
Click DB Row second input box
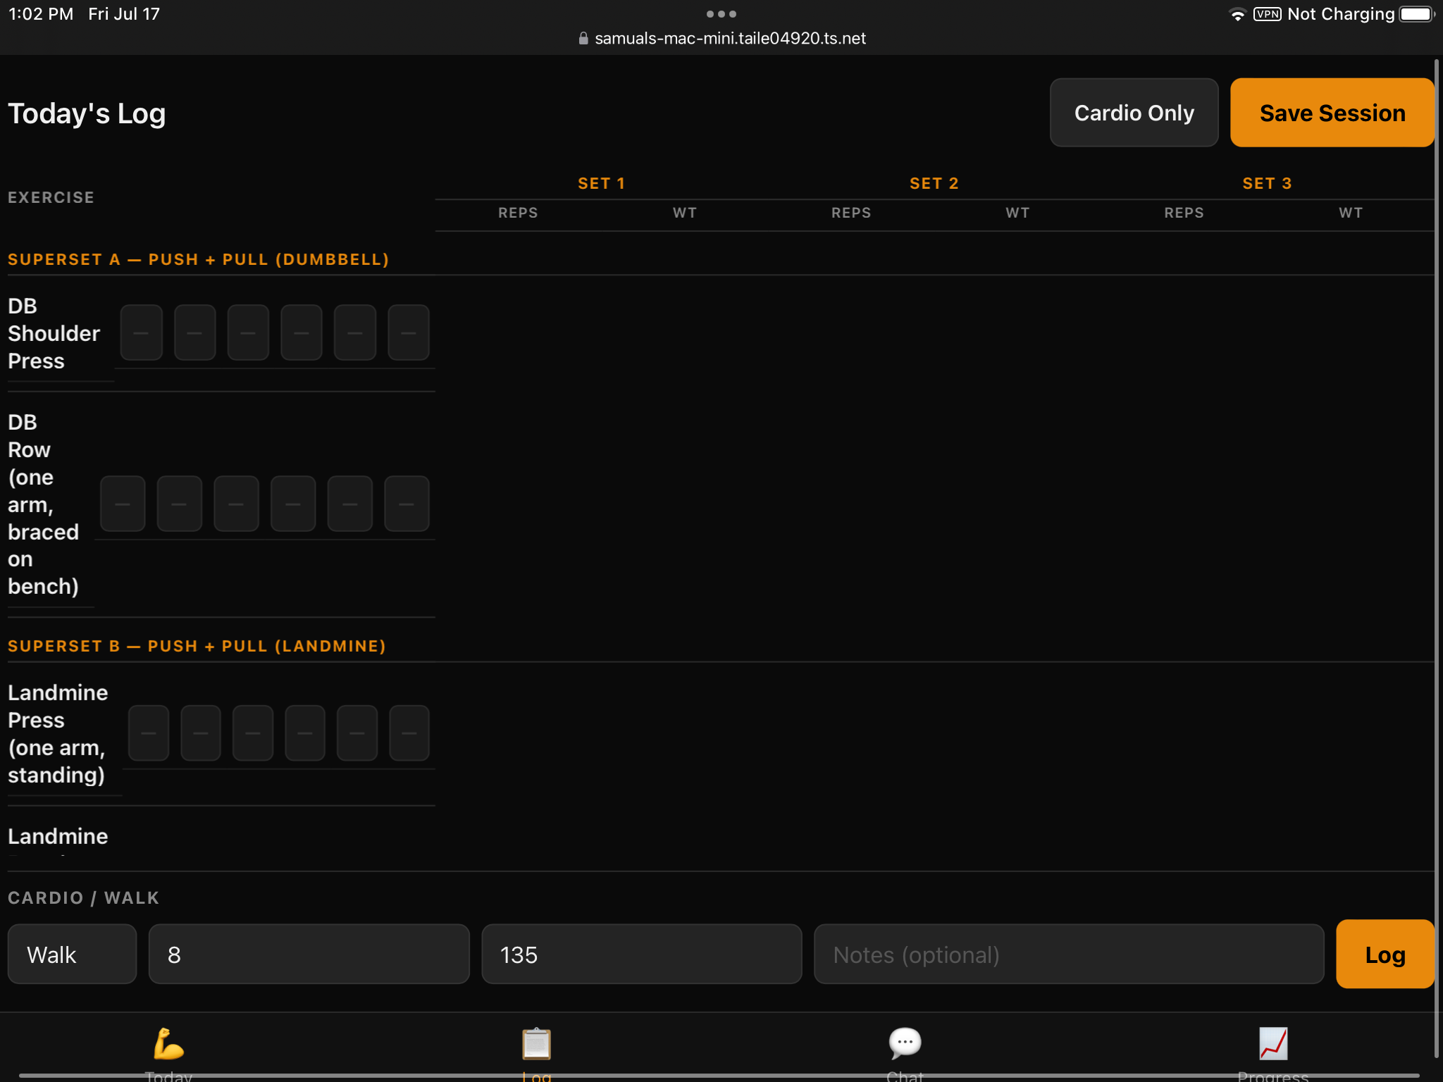coord(180,504)
